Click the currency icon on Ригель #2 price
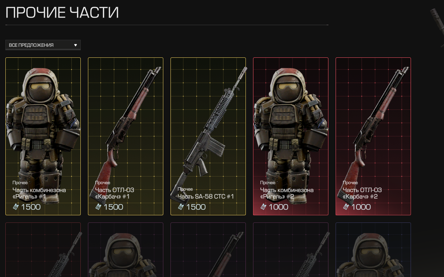Viewport: 444px width, 277px height. 263,207
